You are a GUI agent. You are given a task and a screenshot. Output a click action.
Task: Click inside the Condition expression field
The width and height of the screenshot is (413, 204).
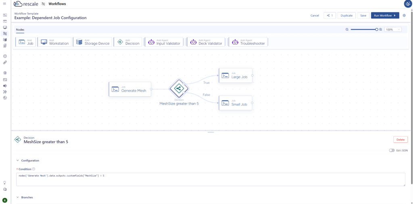(x=211, y=179)
